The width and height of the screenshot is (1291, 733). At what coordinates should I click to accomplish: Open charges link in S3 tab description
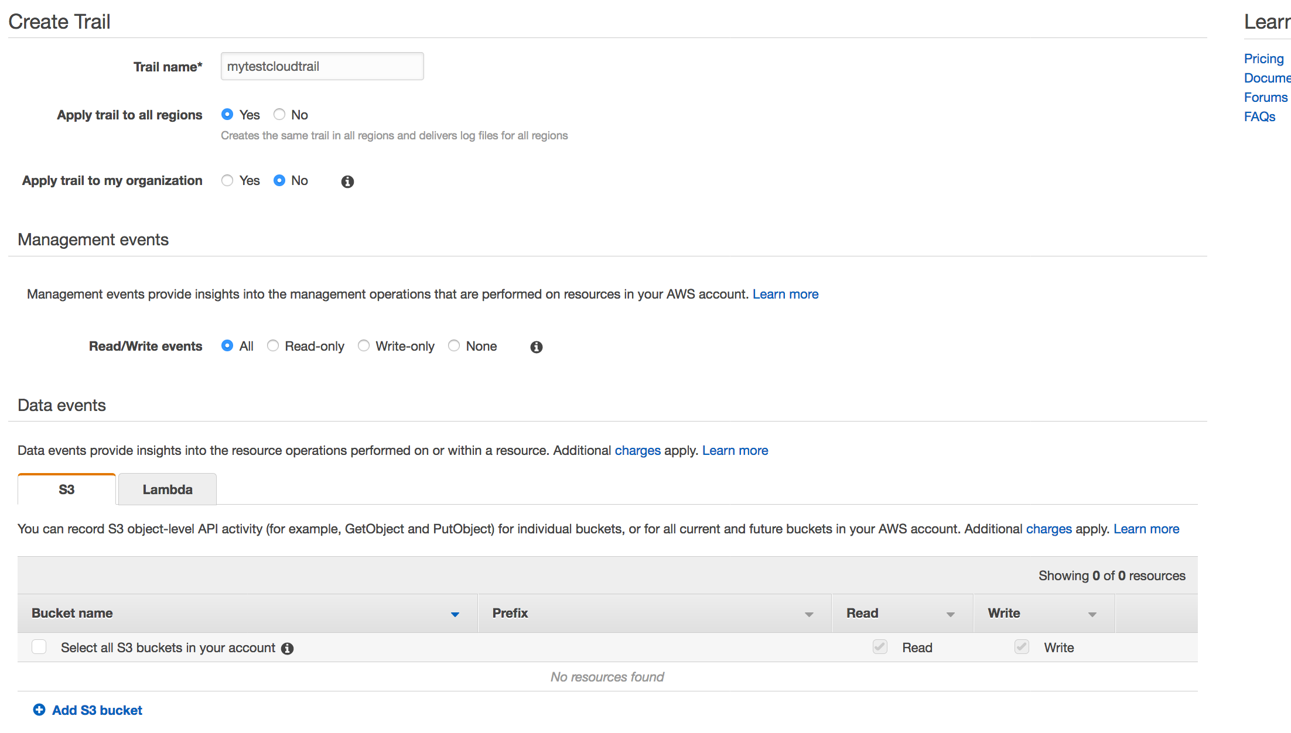(x=1048, y=529)
